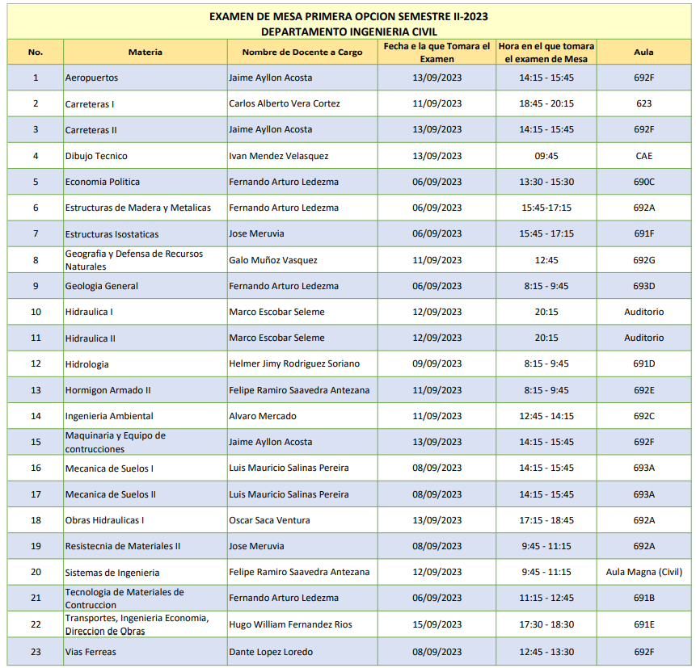Select the date "09/09/2023" for Hidrologia
Image resolution: width=696 pixels, height=668 pixels.
point(437,363)
